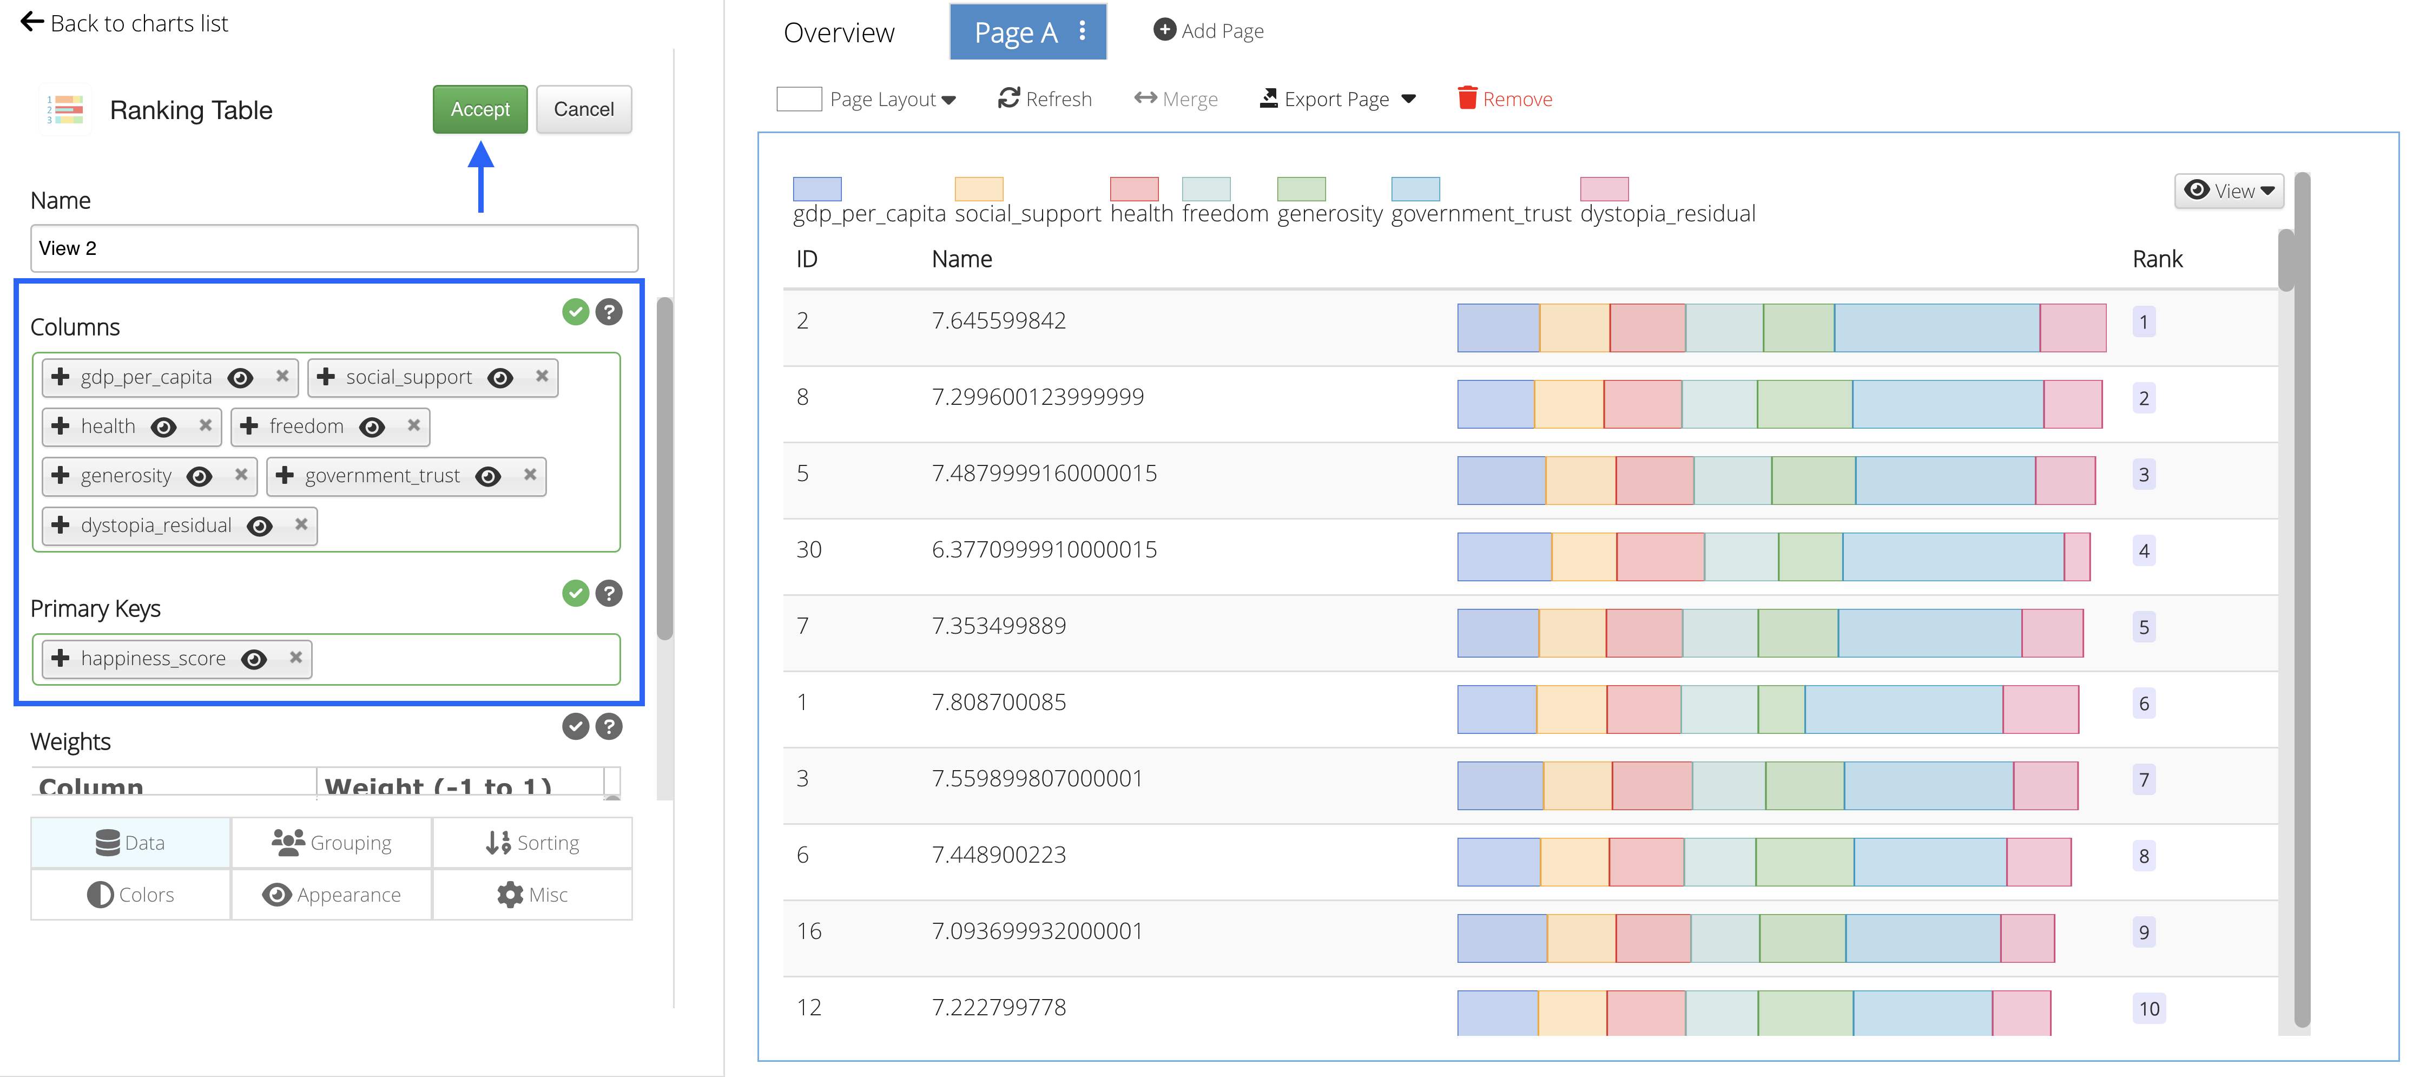Toggle eye icon on happiness_score key
Screen dimensions: 2413x1077
click(254, 659)
